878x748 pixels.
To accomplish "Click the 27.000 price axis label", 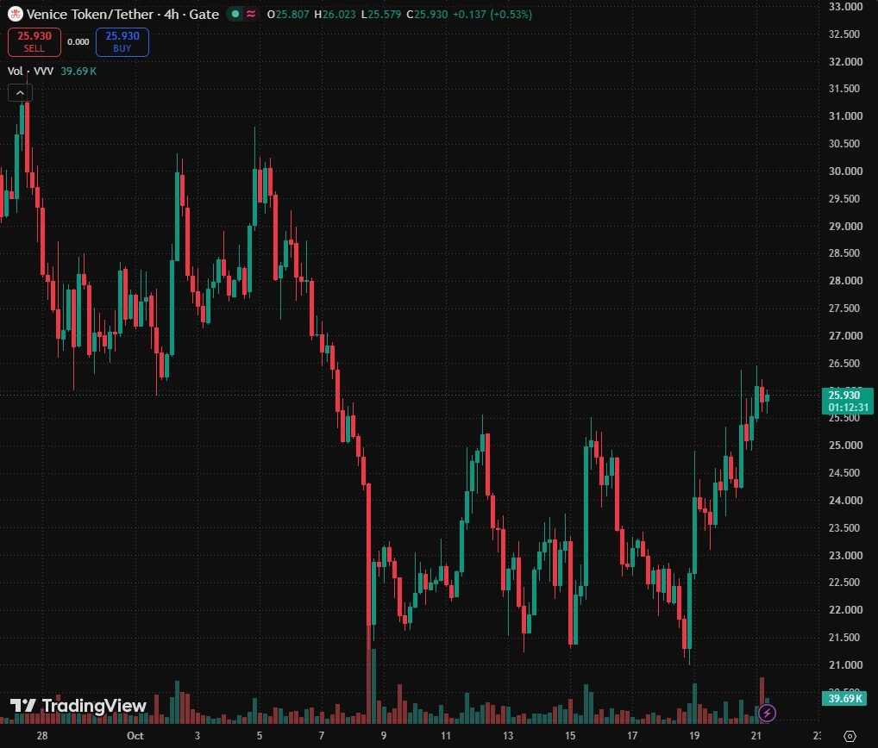I will pos(845,336).
